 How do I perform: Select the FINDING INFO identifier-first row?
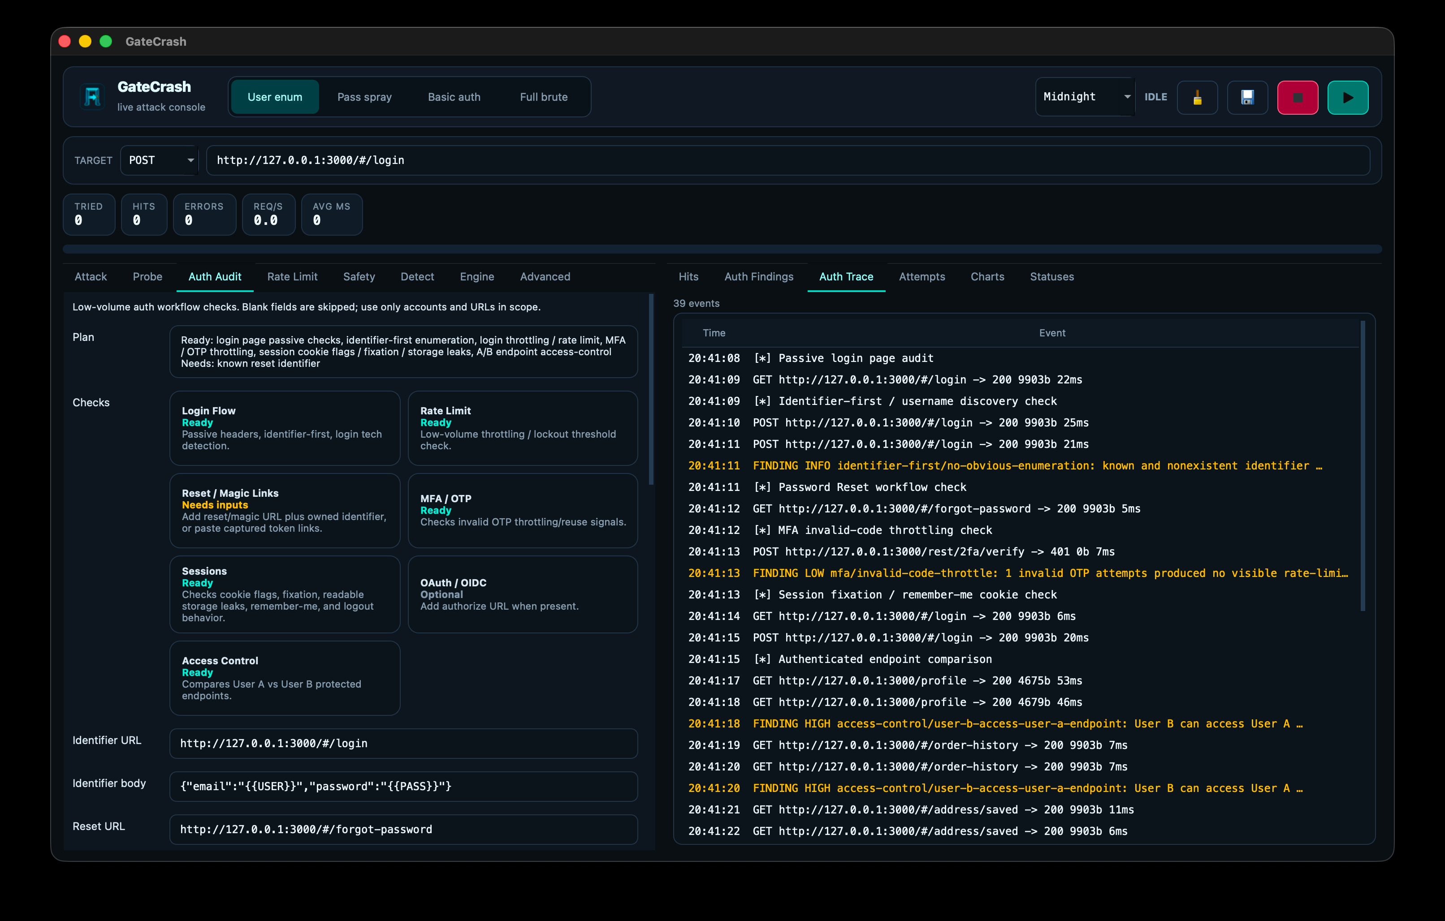1020,466
